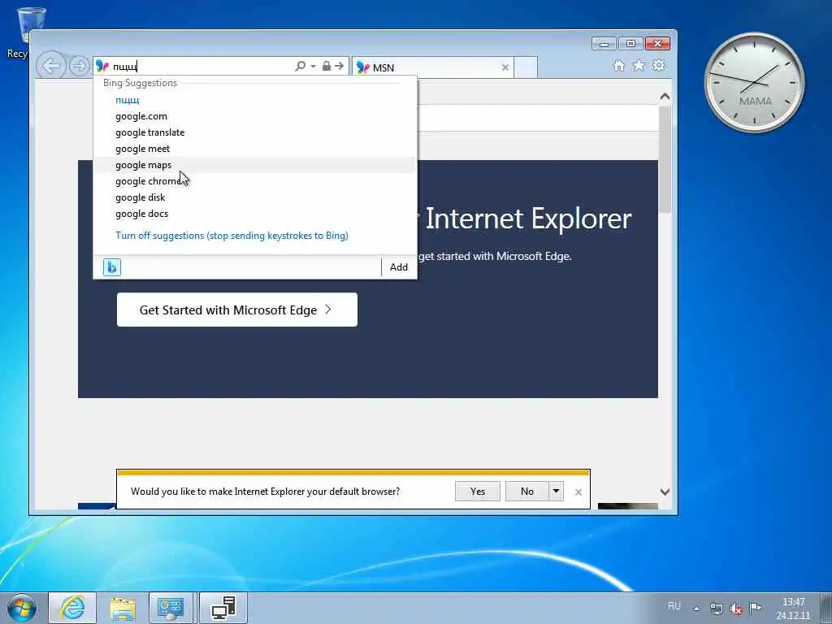Open the Windows Explorer taskbar folder icon

point(123,608)
